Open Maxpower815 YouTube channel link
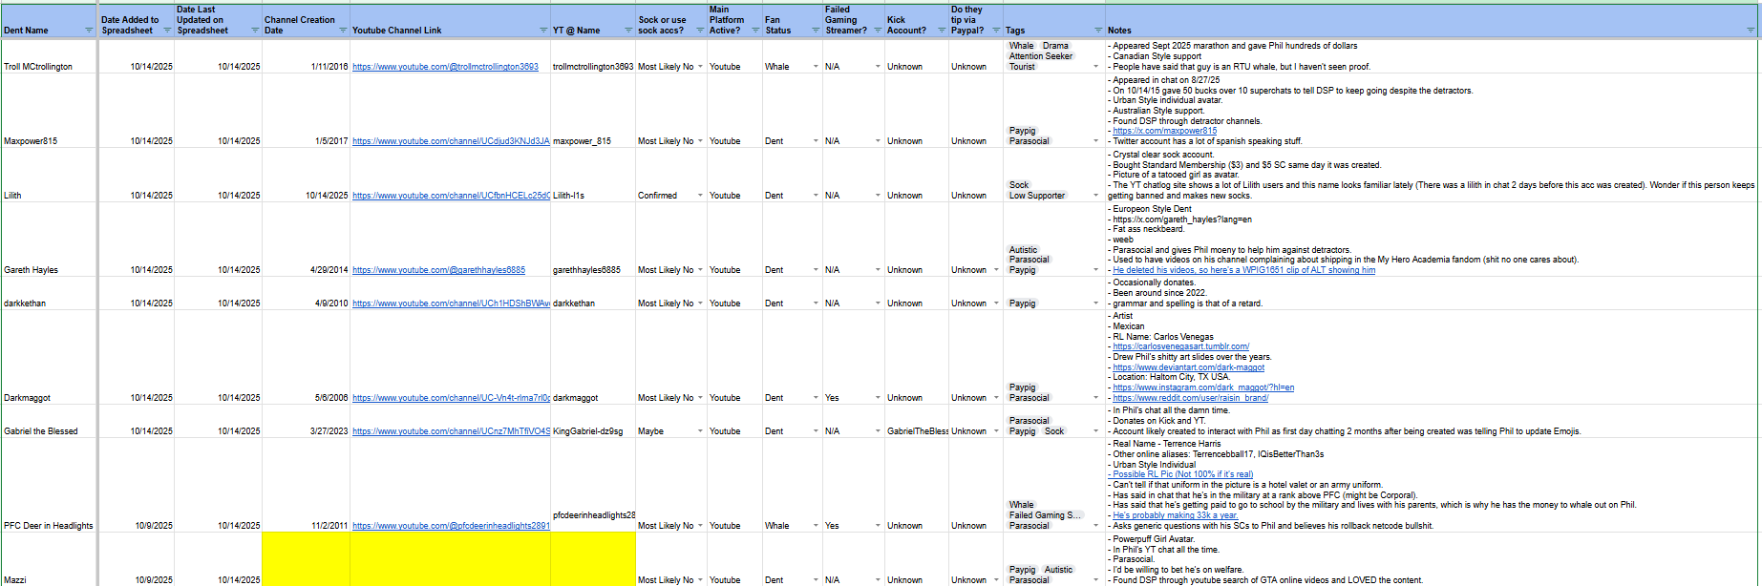 click(x=451, y=141)
